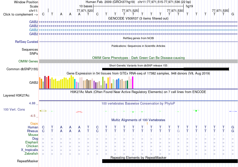
Task: Click the GENCODE V50lift37 track title
Action: tap(138, 18)
